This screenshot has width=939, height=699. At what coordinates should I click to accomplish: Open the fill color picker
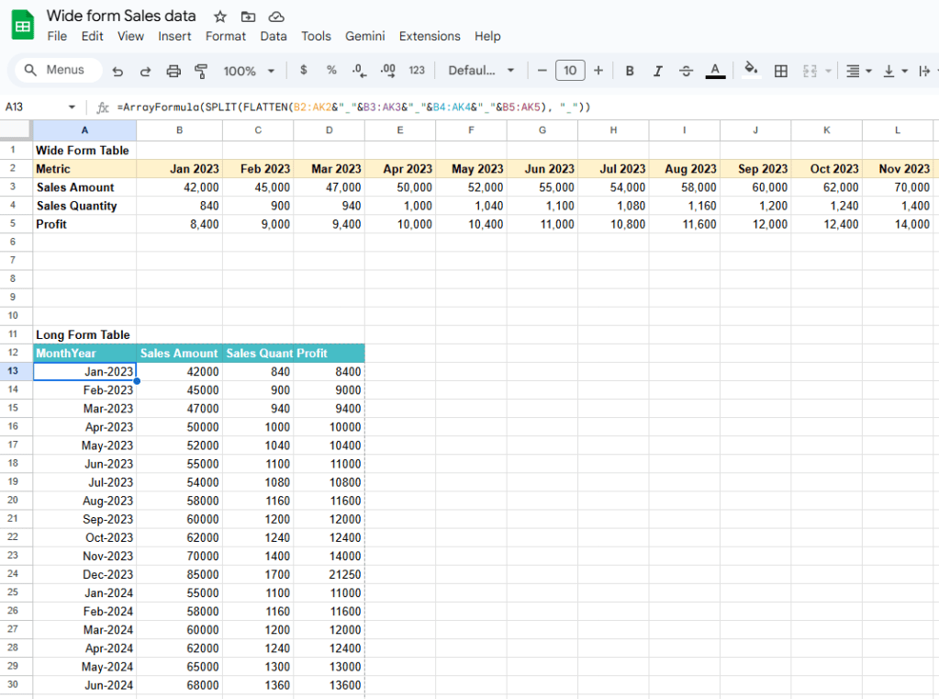click(x=751, y=70)
